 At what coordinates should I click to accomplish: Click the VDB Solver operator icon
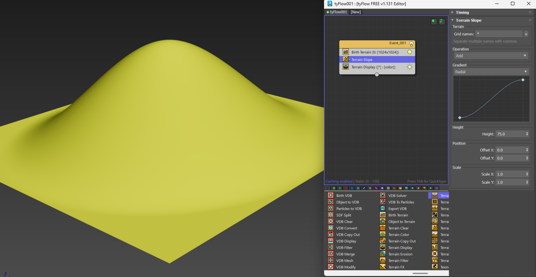point(383,196)
